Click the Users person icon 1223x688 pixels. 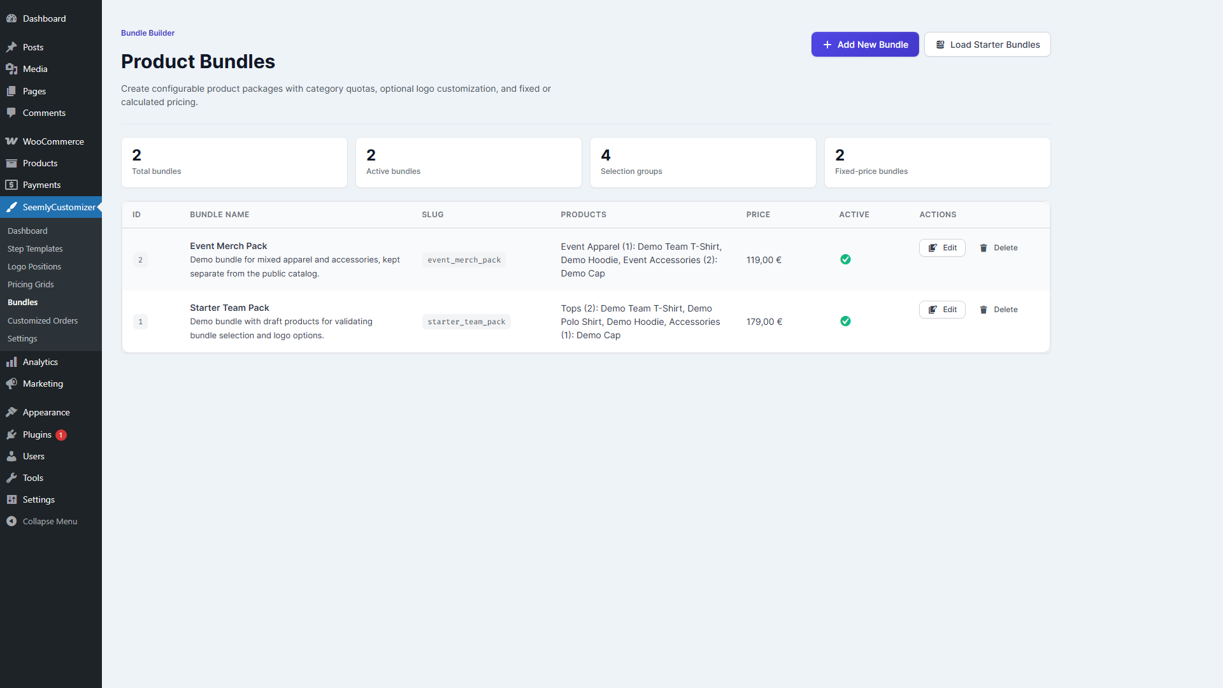(11, 456)
